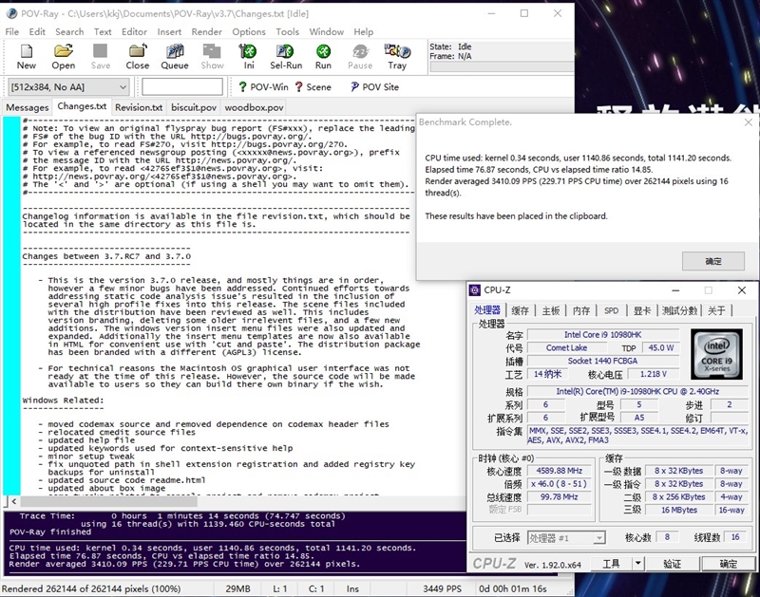This screenshot has width=760, height=597.
Task: Open the Render menu
Action: (x=206, y=31)
